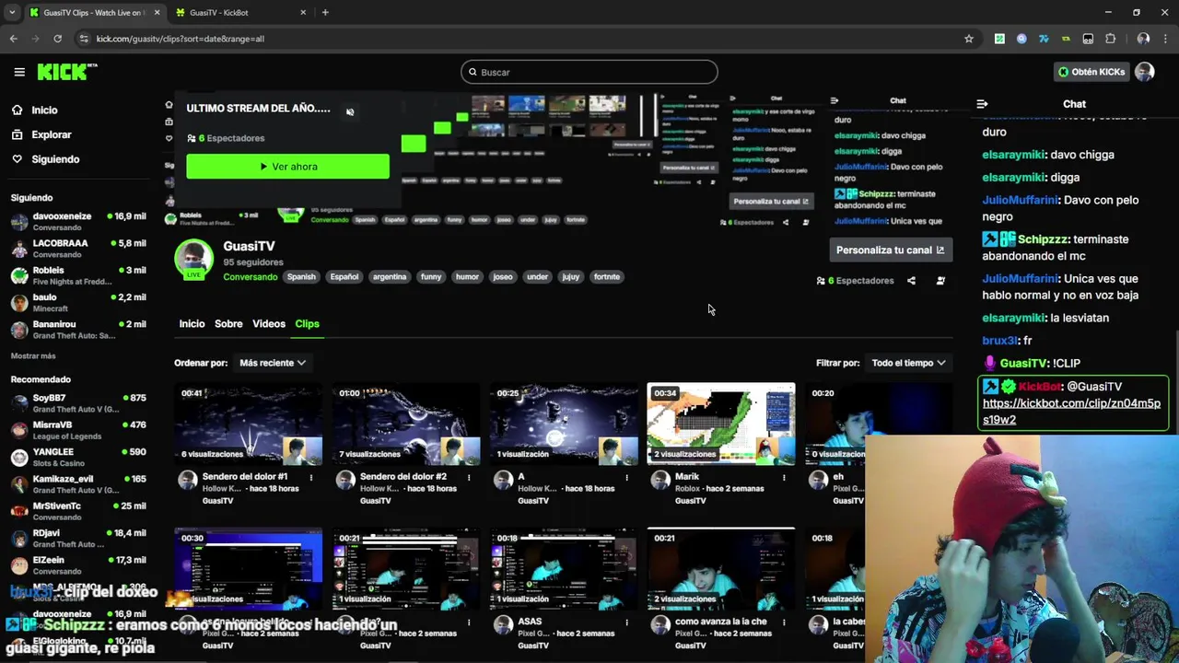Click the Siguiendo heart icon in the sidebar

click(17, 159)
